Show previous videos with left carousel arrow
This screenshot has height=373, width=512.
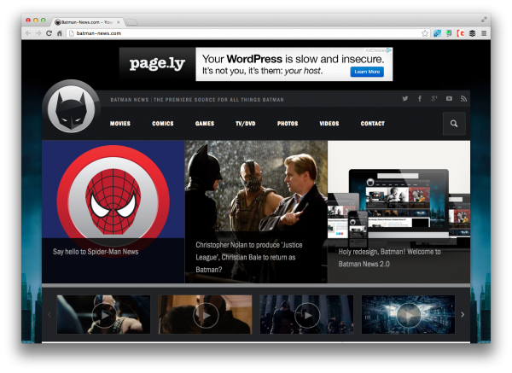tap(49, 315)
